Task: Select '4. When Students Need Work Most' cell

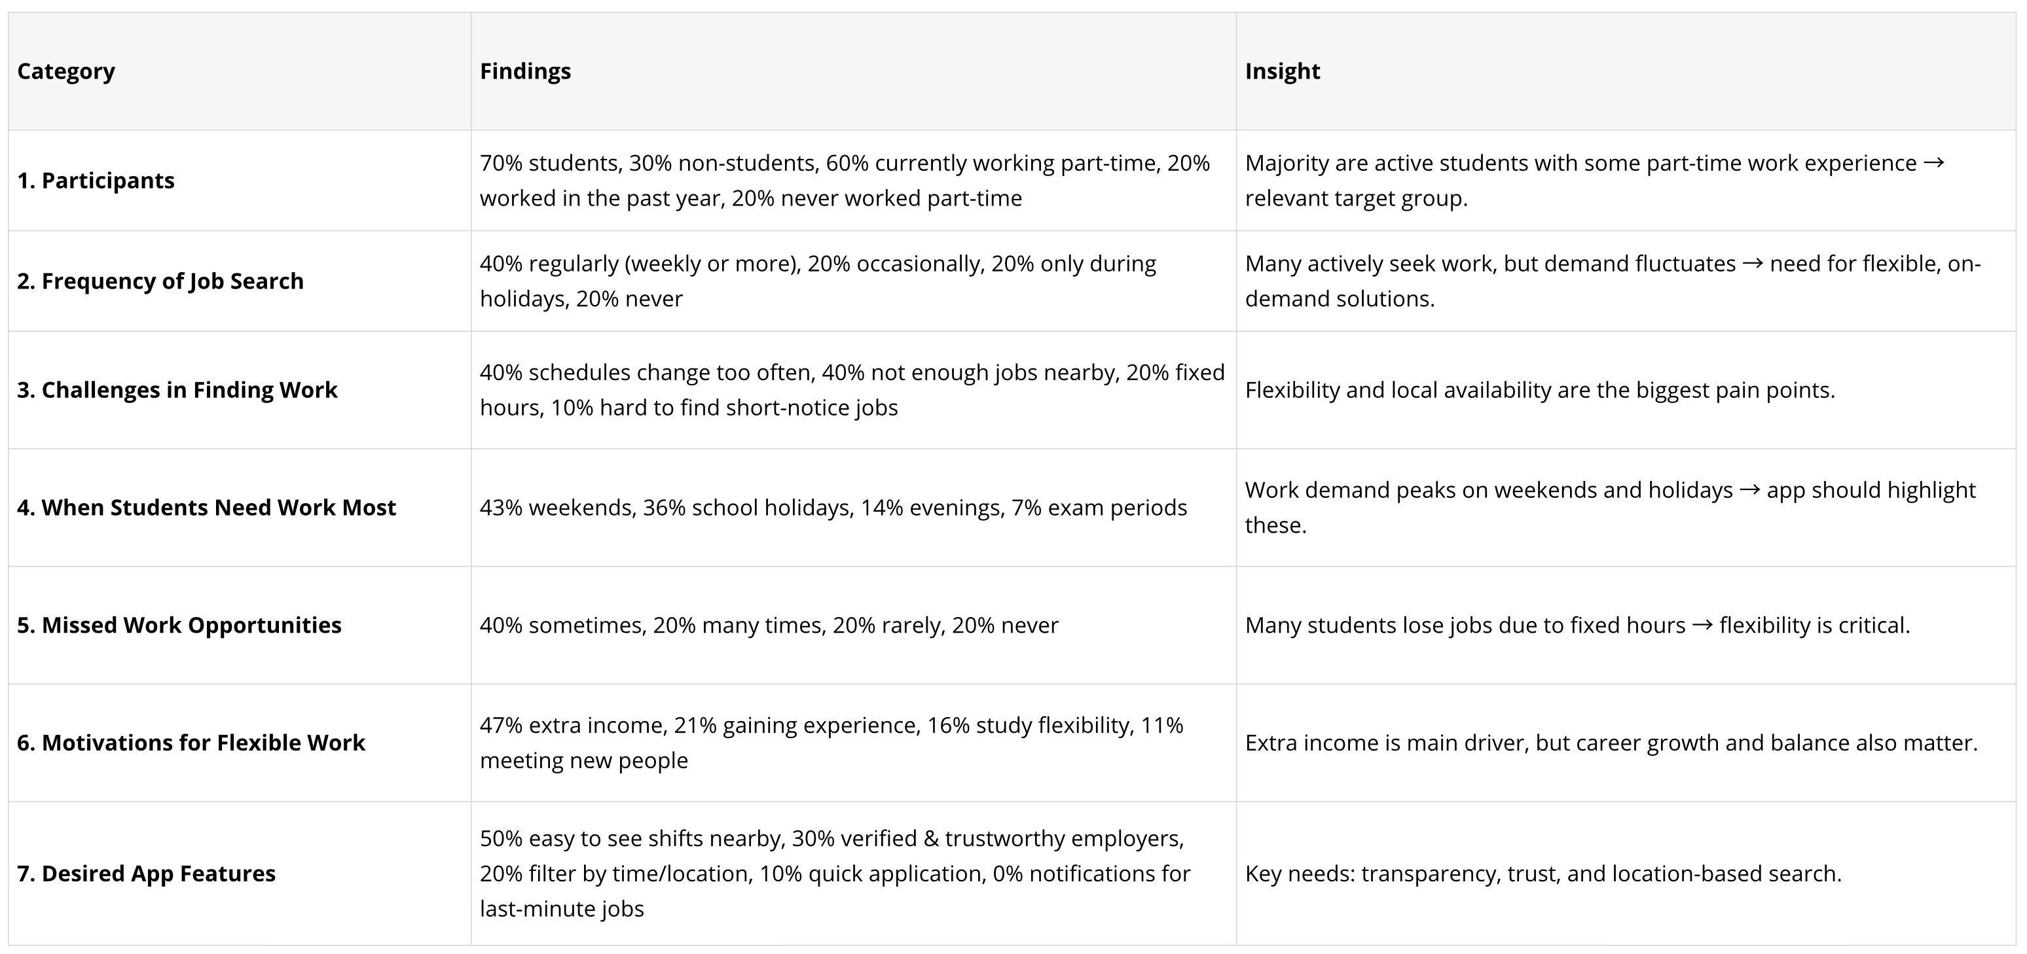Action: pos(206,507)
